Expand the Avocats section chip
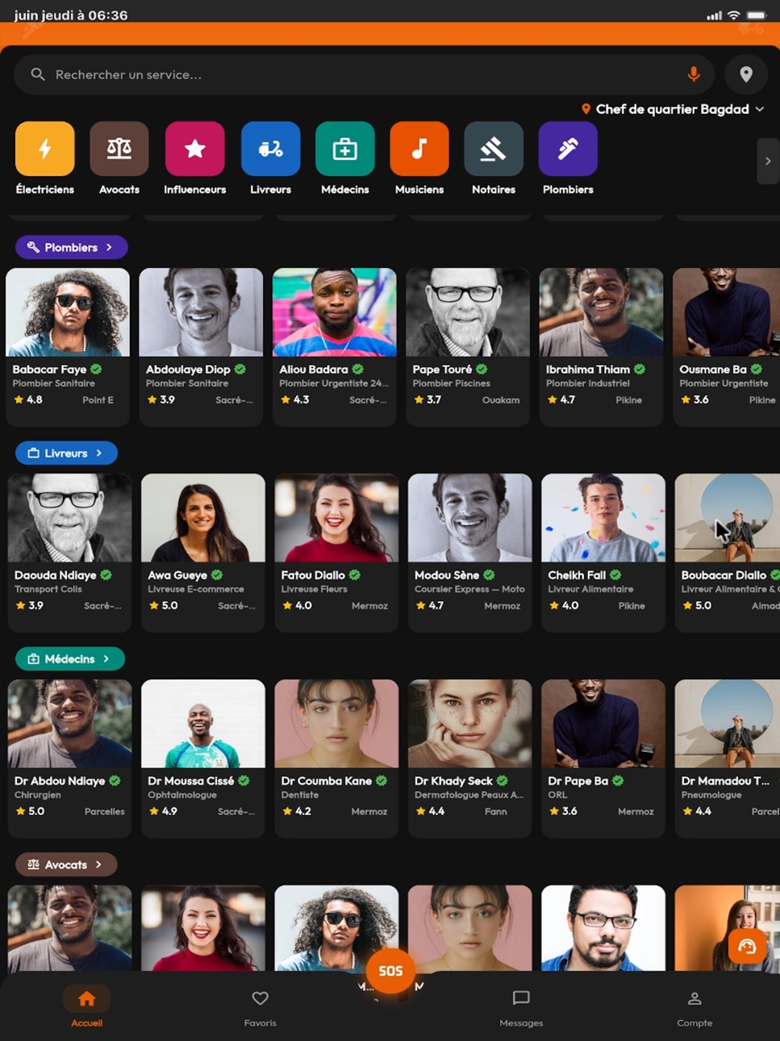 pyautogui.click(x=66, y=864)
